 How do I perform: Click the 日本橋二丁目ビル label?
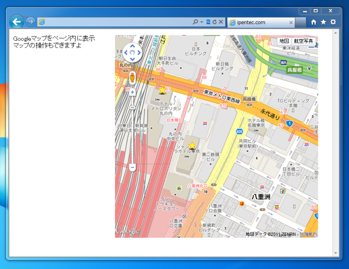click(291, 171)
